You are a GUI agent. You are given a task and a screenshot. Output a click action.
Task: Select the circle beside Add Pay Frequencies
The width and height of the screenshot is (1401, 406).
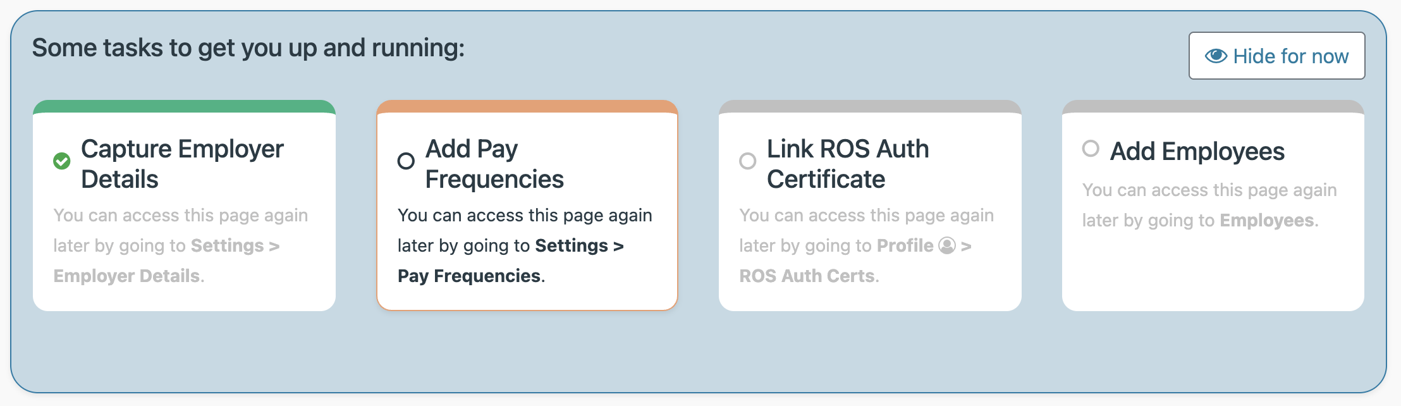(x=406, y=161)
